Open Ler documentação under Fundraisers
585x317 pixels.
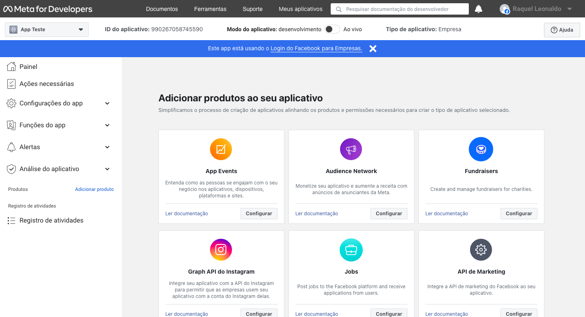446,213
